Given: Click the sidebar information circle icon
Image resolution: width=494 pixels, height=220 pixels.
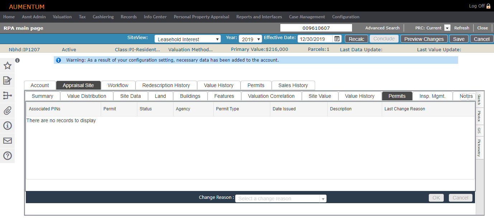Looking at the screenshot, I should tap(7, 125).
